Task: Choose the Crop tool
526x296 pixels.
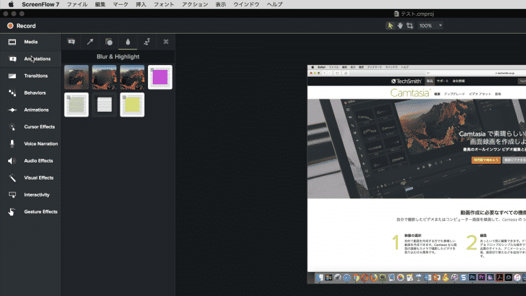Action: tap(410, 25)
